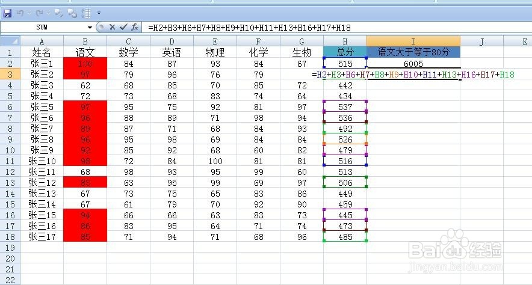Click red 语文 cell in 张三5 row
Screen dimensions: 532x285
85,107
